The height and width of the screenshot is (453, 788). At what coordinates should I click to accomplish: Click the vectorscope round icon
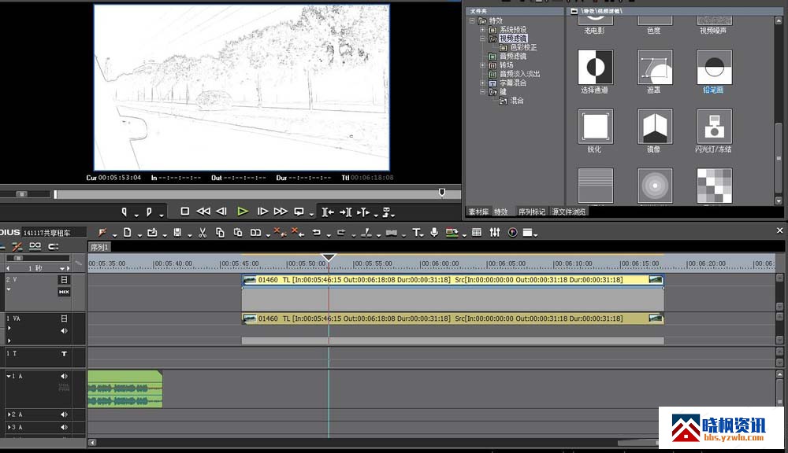point(513,232)
